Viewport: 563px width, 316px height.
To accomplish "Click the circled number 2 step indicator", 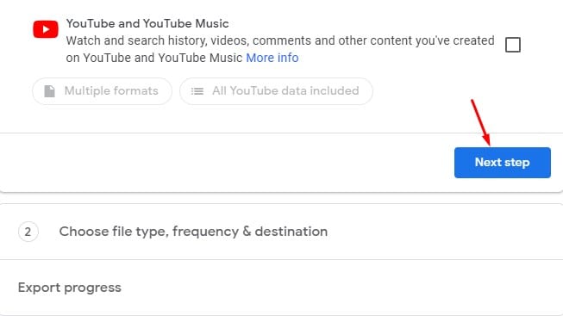I will coord(28,232).
